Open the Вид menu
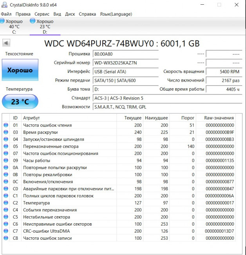246x255 pixels. (57, 14)
